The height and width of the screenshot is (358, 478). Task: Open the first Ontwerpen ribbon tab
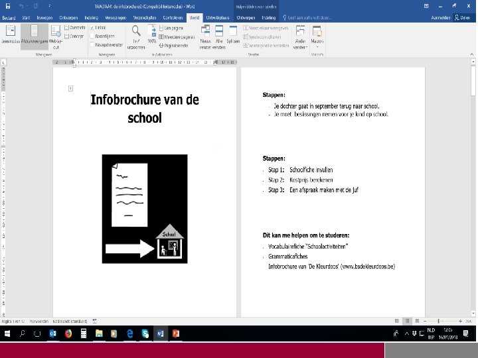[x=68, y=18]
